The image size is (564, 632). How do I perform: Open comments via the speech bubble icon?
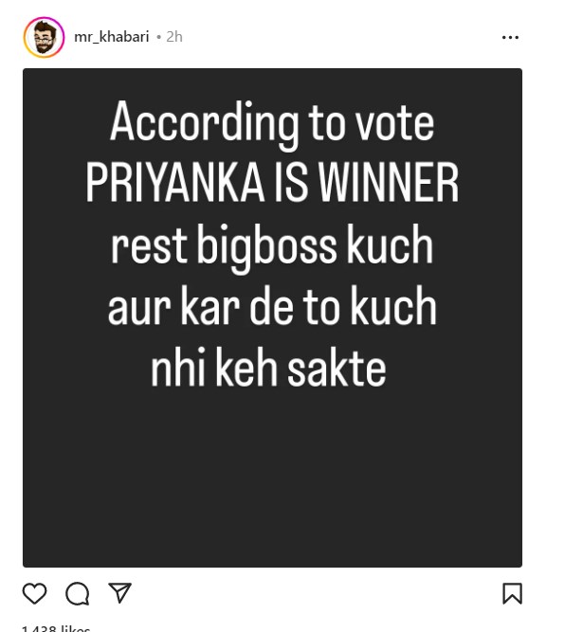(x=78, y=594)
